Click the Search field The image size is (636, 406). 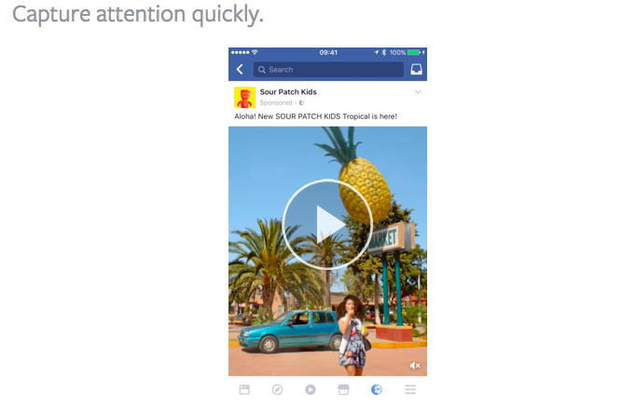pyautogui.click(x=328, y=70)
